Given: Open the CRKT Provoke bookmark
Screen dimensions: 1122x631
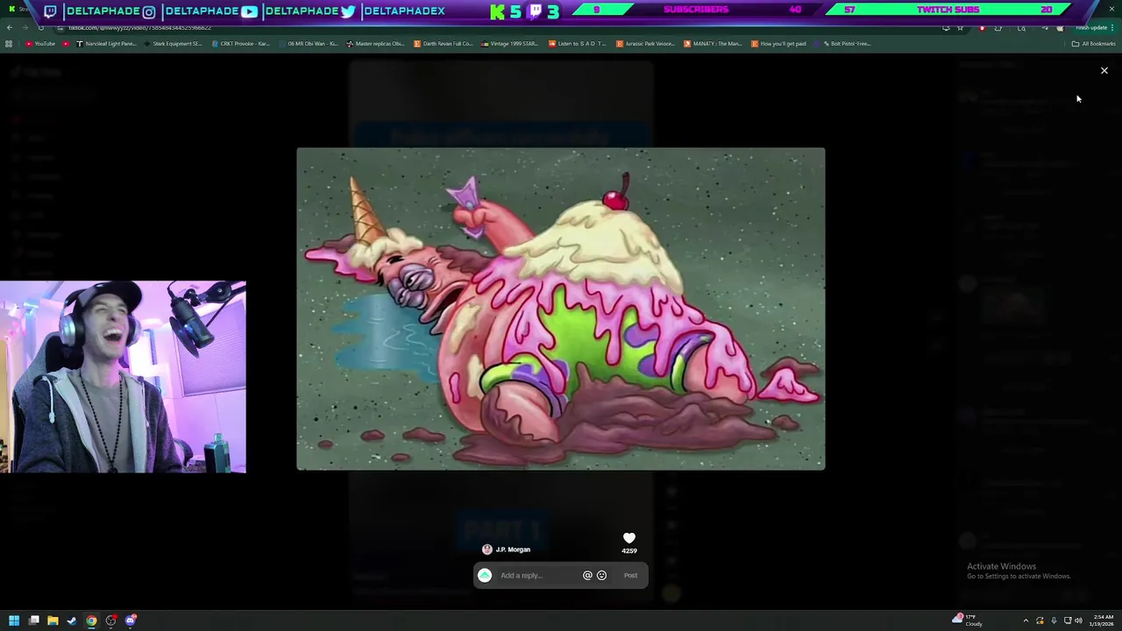Looking at the screenshot, I should [241, 44].
